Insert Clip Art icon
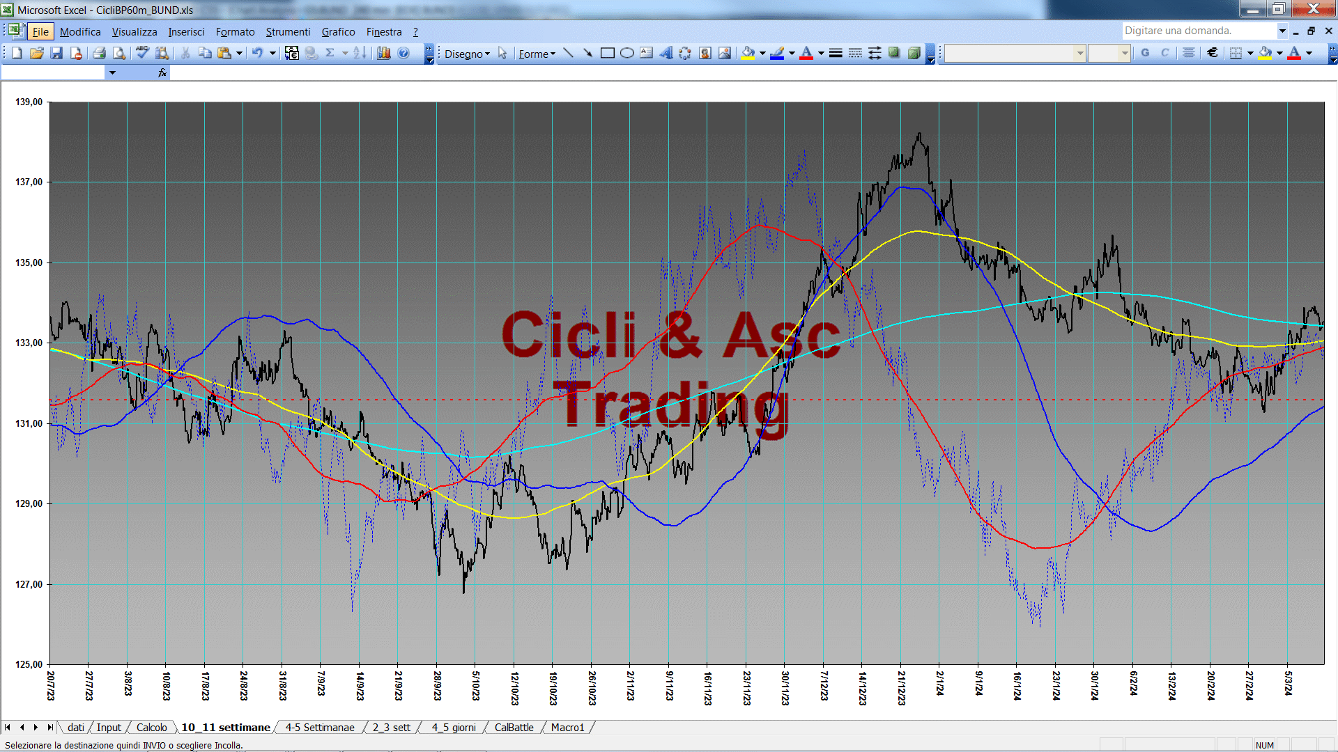The width and height of the screenshot is (1338, 752). [x=705, y=53]
